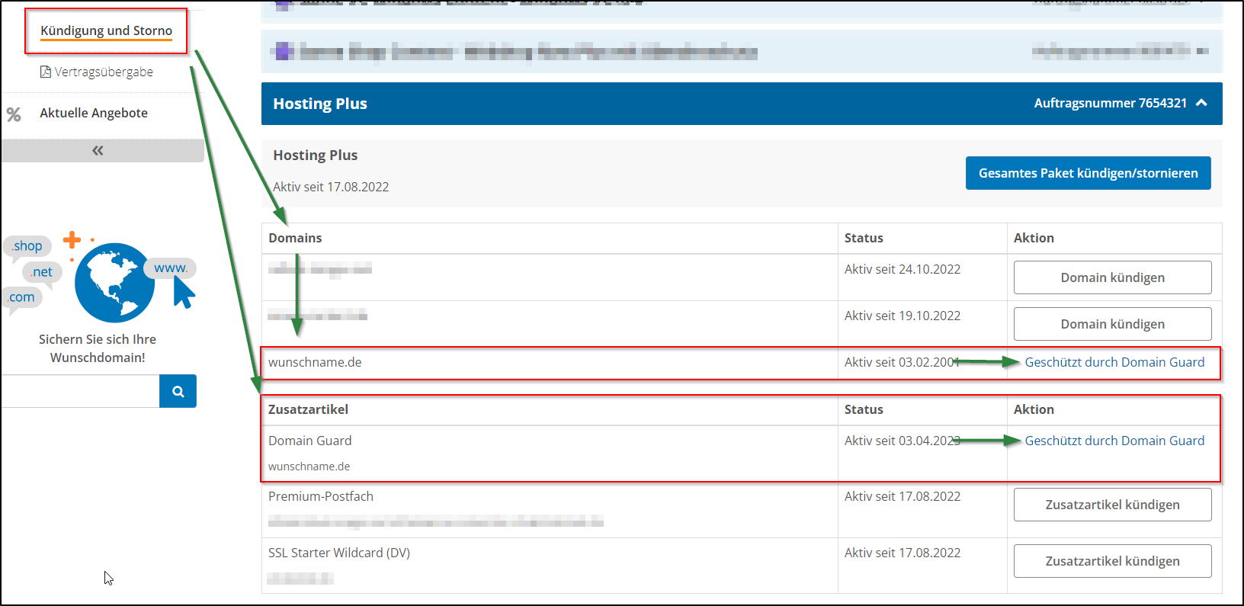Click Sichern Sie sich Ihre Wunschdomain text
This screenshot has height=606, width=1244.
tap(98, 348)
